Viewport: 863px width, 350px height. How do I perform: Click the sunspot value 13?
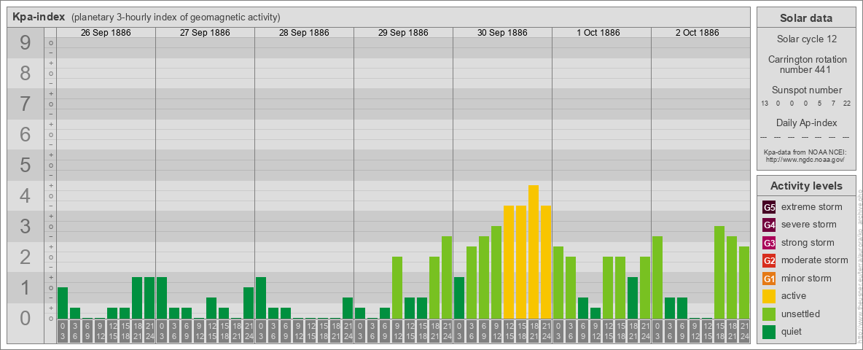tap(765, 104)
